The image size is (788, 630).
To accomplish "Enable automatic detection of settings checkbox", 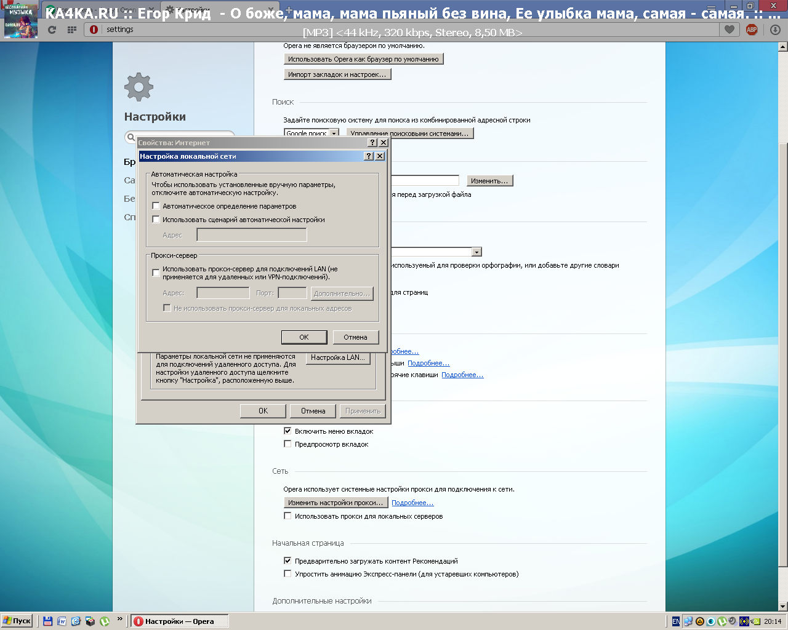I will (x=156, y=206).
